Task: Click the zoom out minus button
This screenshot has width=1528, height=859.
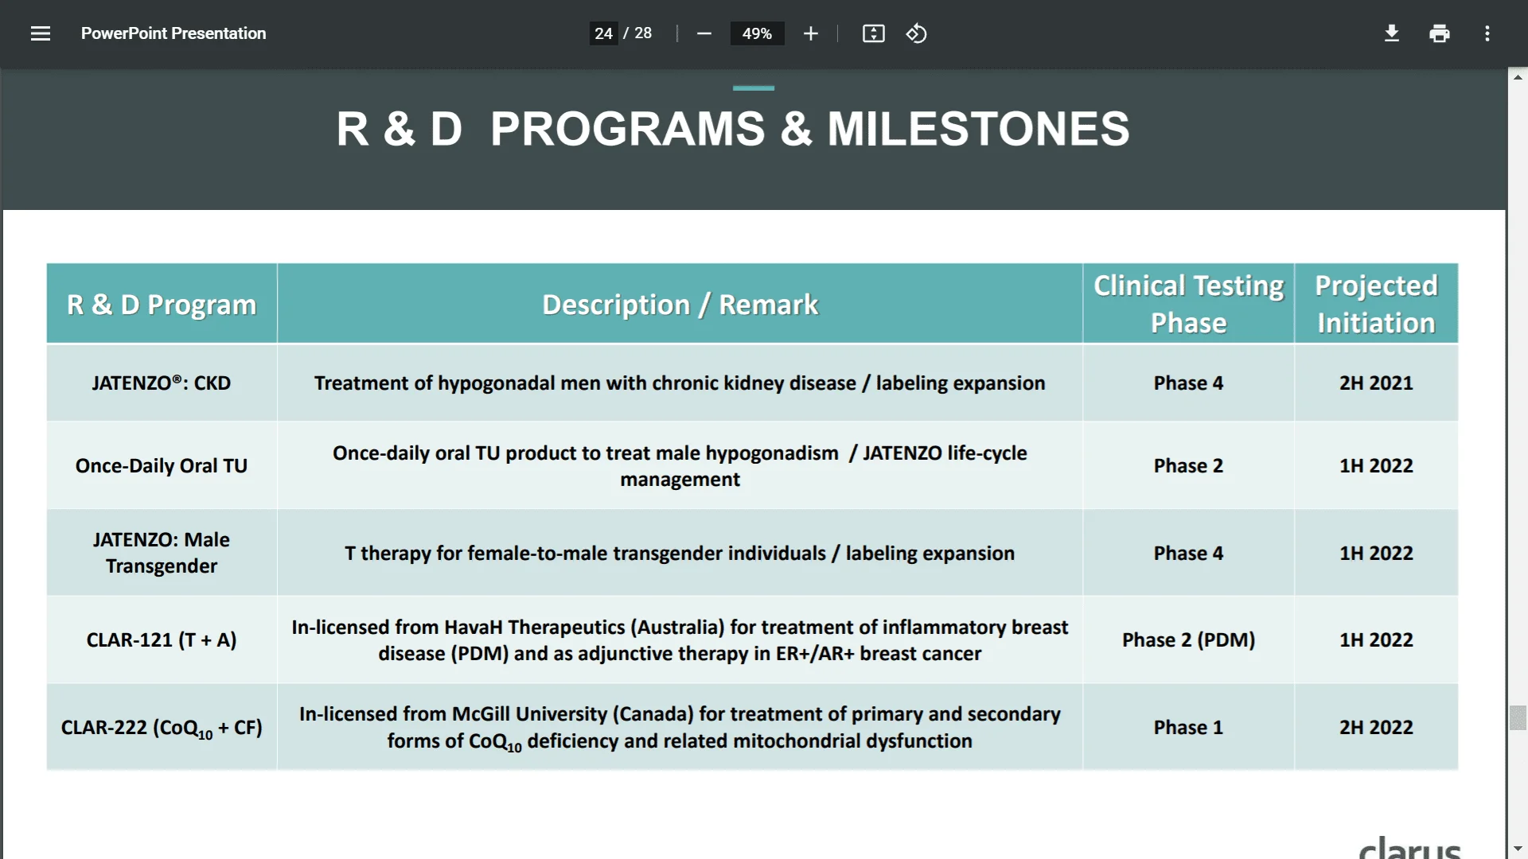Action: [704, 33]
